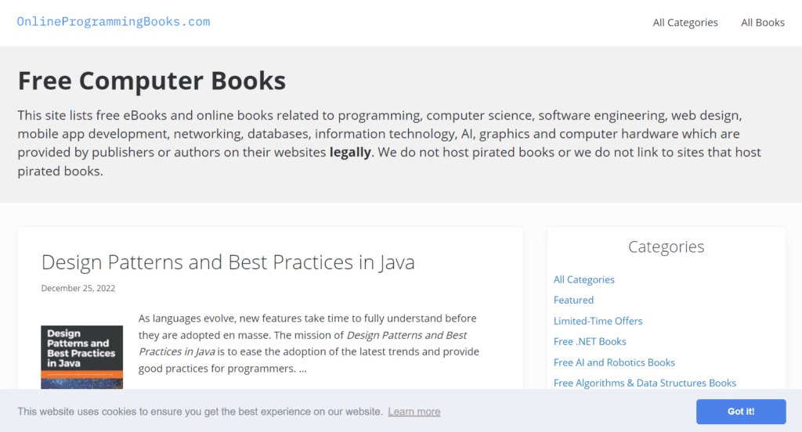Viewport: 802px width, 432px height.
Task: Click the bold word legally in description
Action: 350,153
